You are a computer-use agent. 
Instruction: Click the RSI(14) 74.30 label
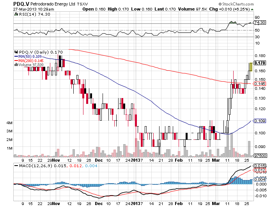34,14
